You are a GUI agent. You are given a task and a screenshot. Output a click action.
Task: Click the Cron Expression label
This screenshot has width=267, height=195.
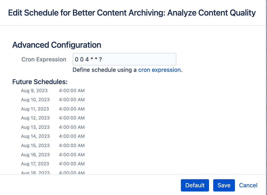[x=44, y=59]
